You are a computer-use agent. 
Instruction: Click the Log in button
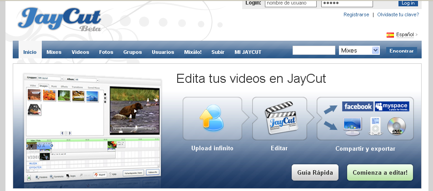pyautogui.click(x=408, y=3)
